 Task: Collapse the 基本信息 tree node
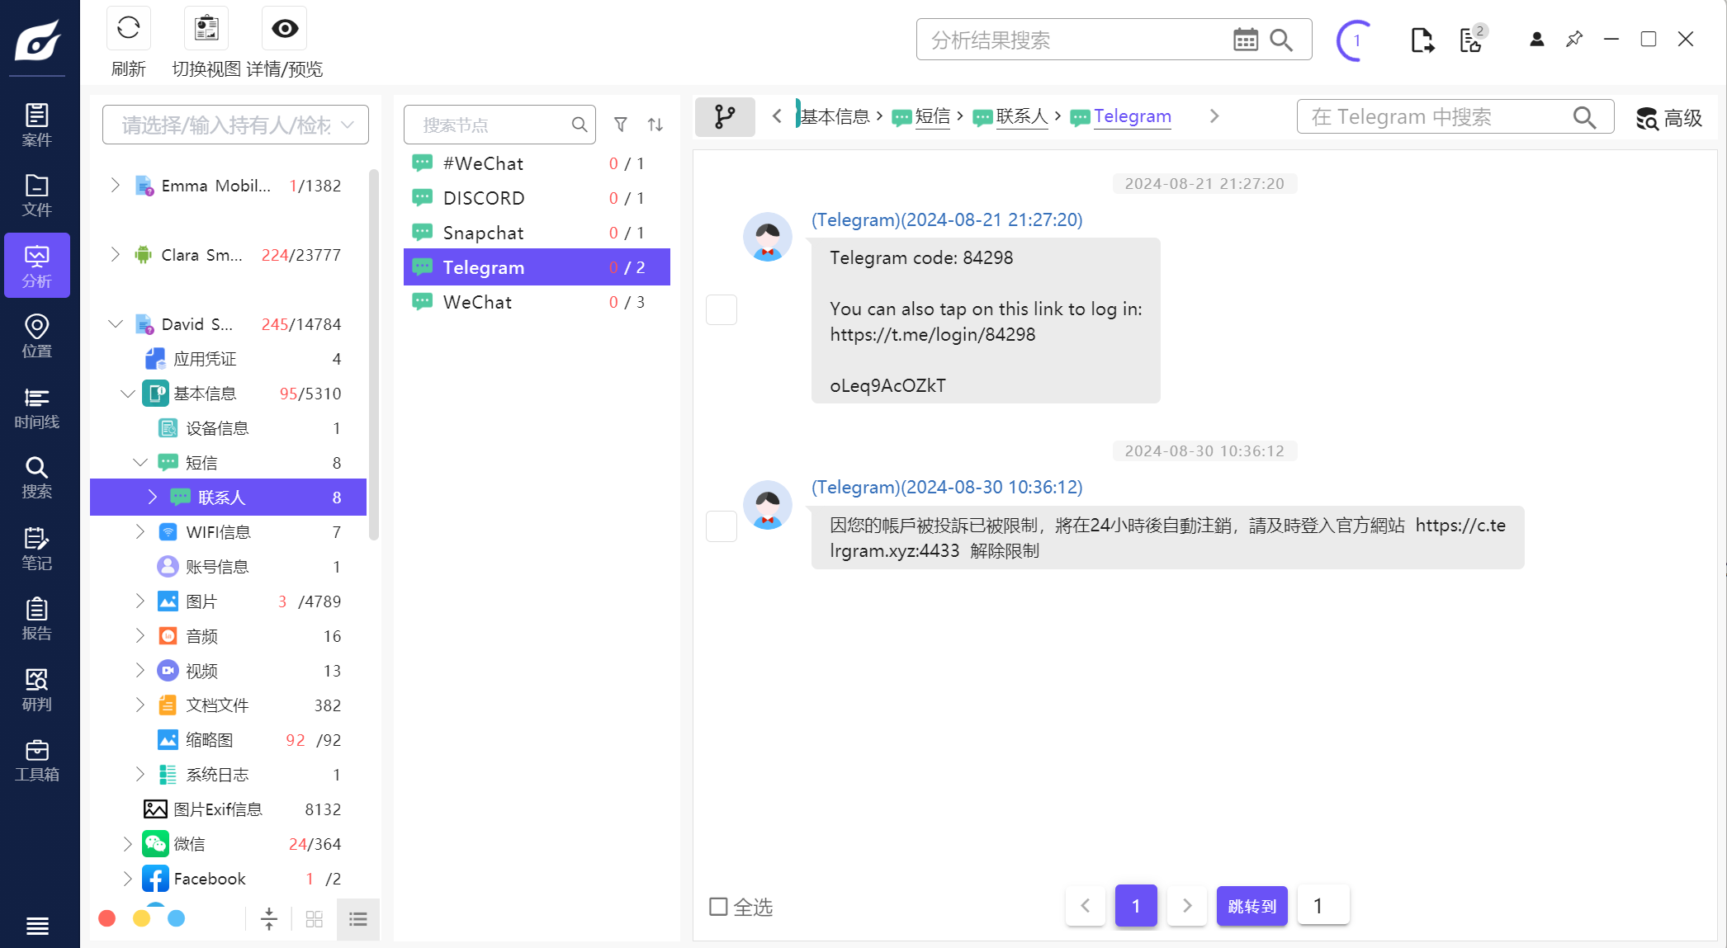tap(128, 394)
